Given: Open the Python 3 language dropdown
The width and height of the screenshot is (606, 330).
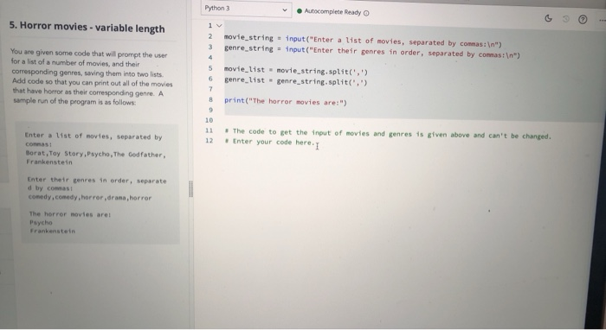Looking at the screenshot, I should pyautogui.click(x=246, y=9).
